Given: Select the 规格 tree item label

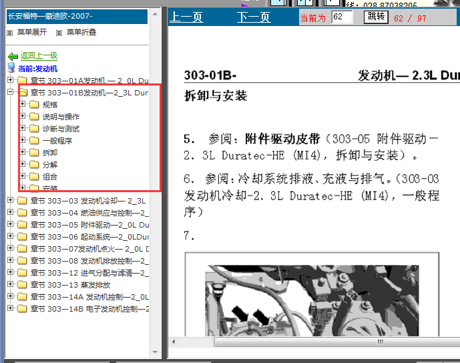Looking at the screenshot, I should pyautogui.click(x=50, y=105).
